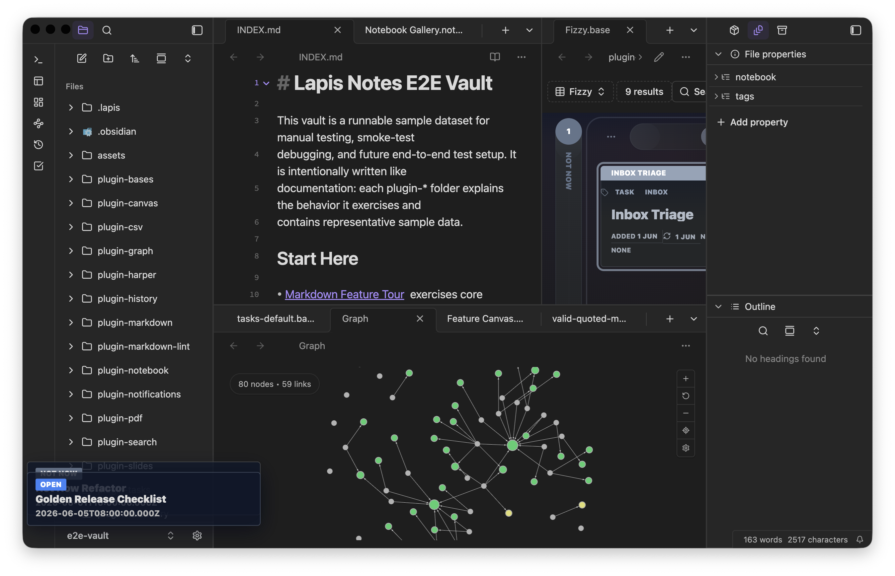This screenshot has height=576, width=895.
Task: Open the 3D box icon in right sidebar
Action: 734,30
